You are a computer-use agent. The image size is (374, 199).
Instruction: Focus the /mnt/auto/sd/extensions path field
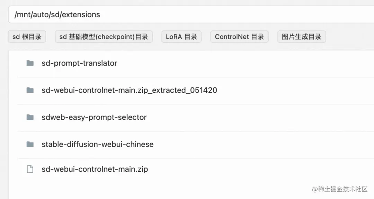191,15
